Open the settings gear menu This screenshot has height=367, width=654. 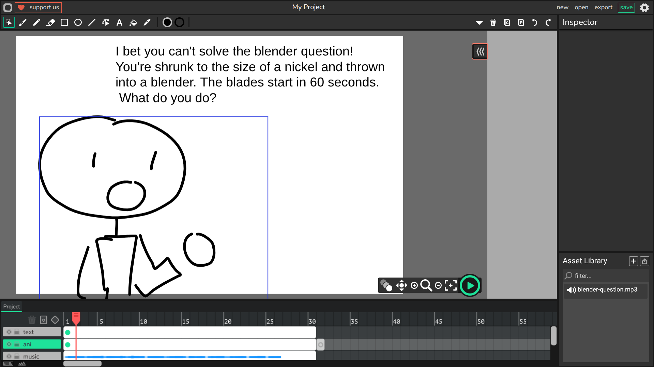[x=644, y=7]
